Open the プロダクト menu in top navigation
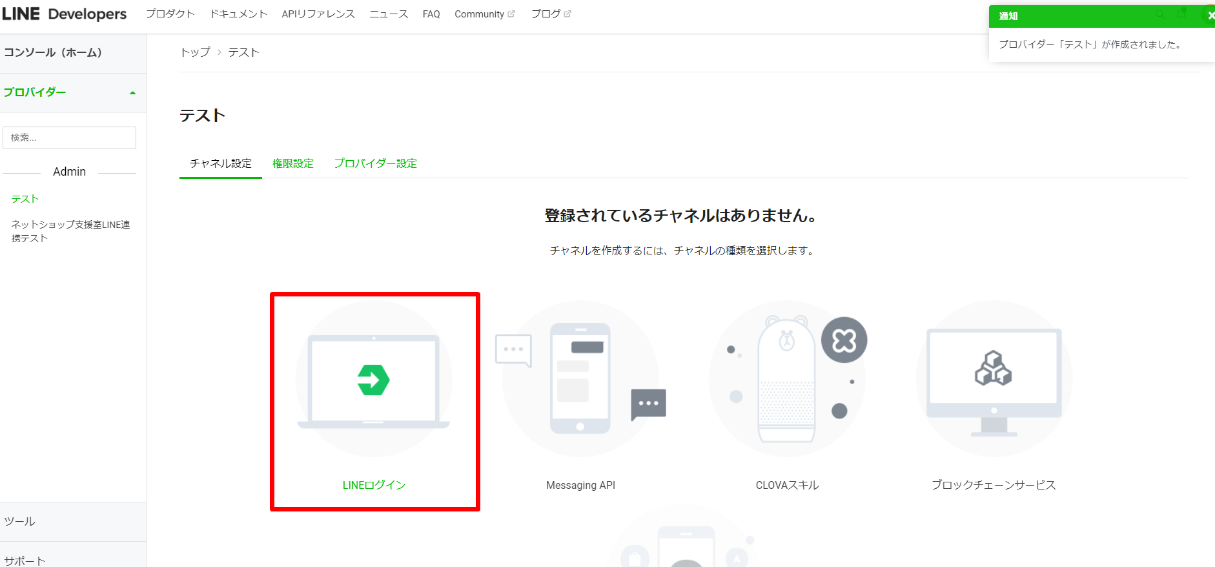The image size is (1215, 567). [x=170, y=14]
